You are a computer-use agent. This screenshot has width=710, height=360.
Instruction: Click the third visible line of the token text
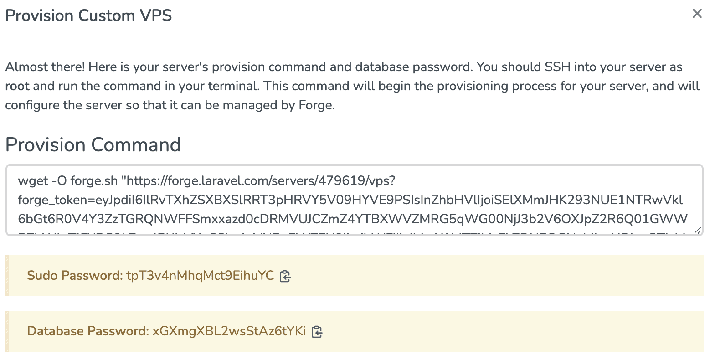(352, 219)
